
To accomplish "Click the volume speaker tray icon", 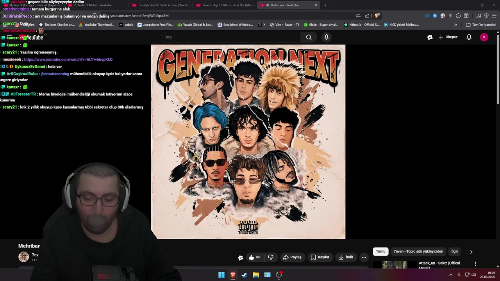I will (473, 275).
